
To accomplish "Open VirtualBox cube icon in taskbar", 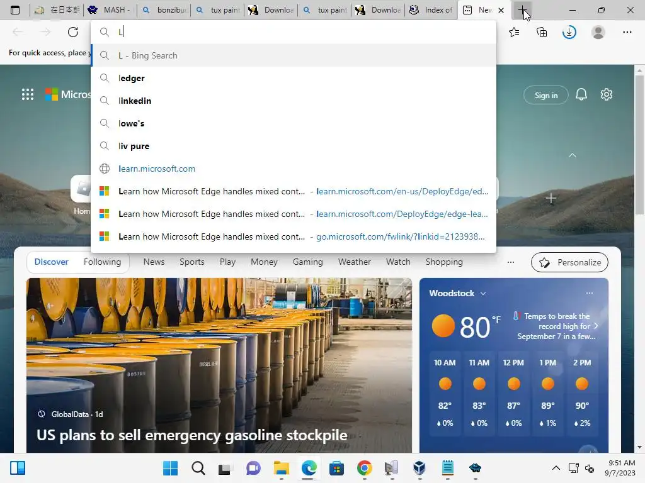I will click(420, 468).
